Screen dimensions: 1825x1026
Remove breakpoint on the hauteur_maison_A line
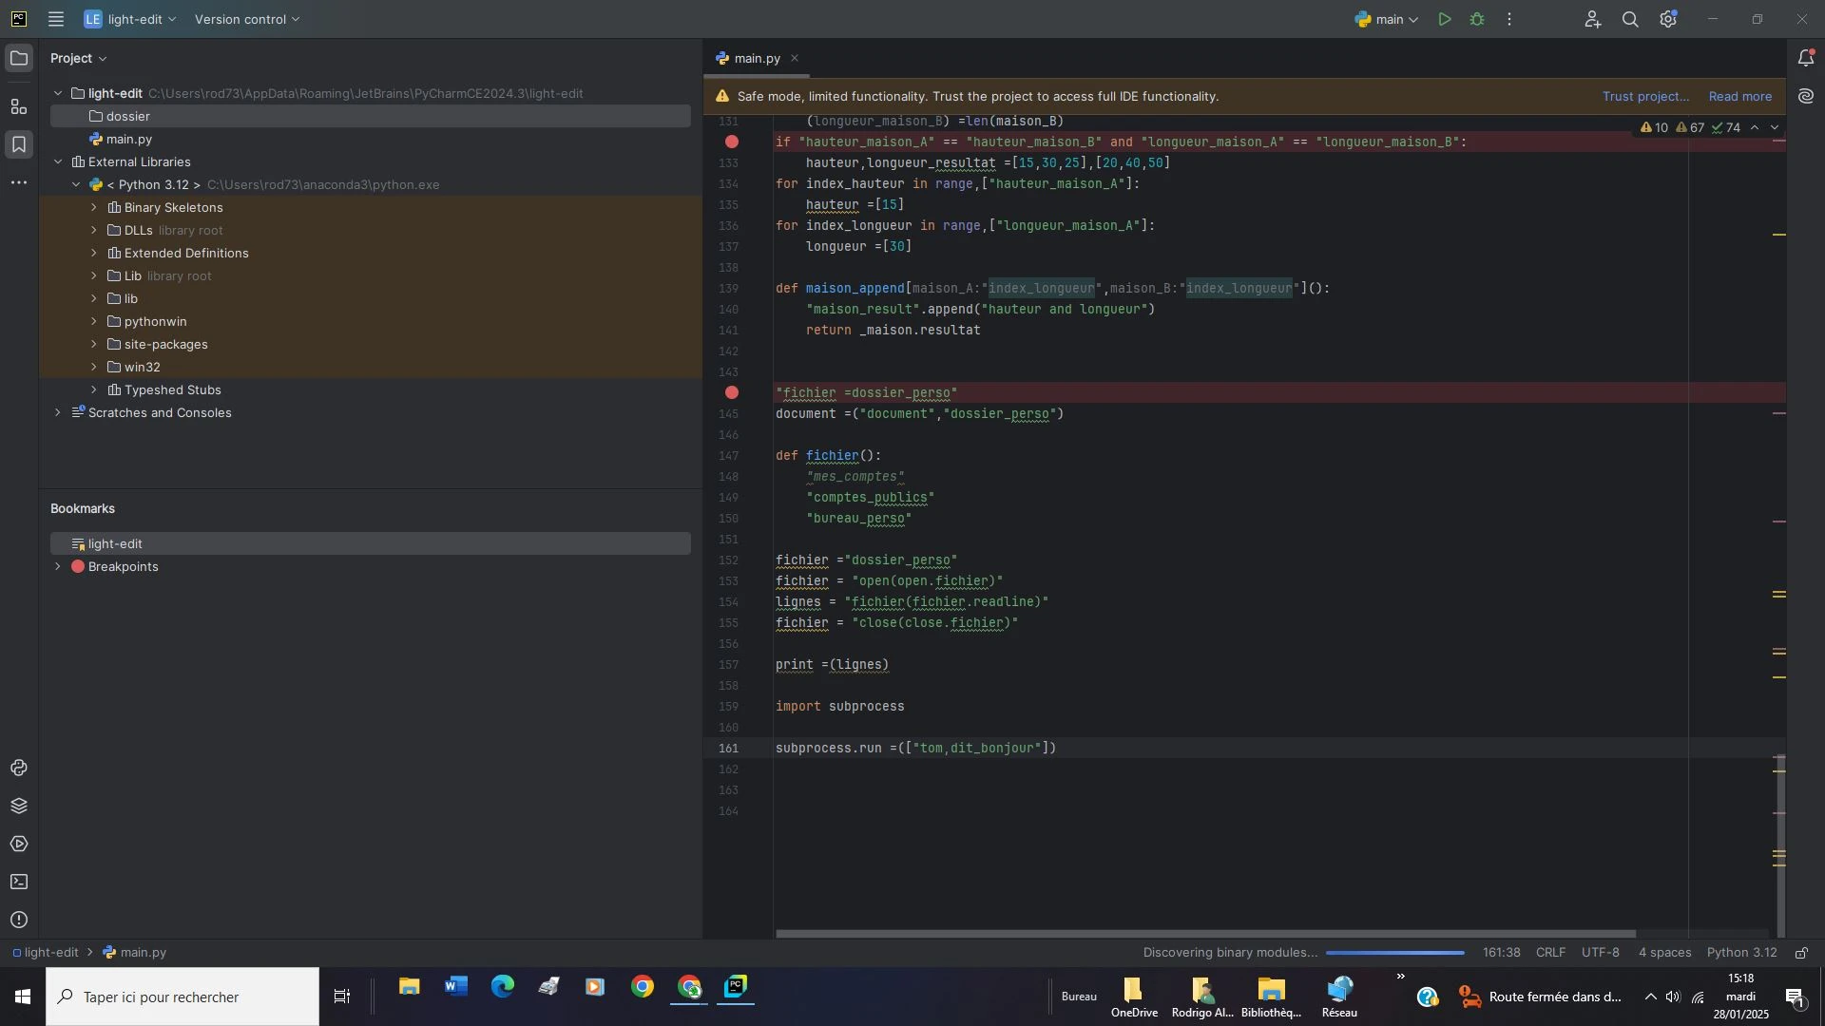731,142
